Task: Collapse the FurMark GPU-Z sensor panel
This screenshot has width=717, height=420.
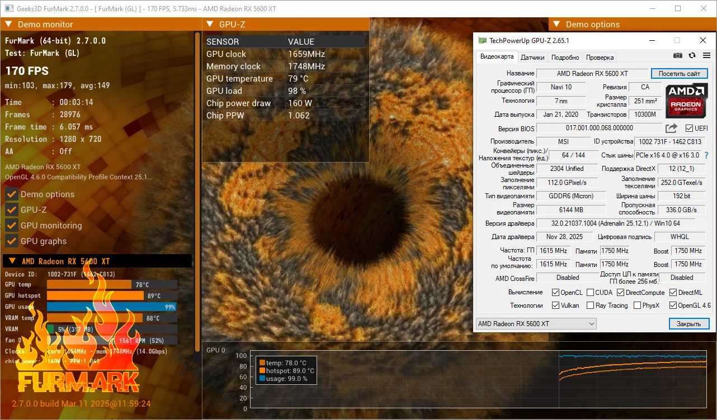Action: pos(210,25)
